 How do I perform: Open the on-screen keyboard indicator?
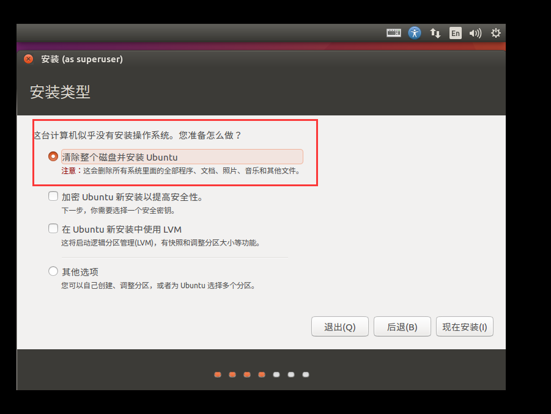[394, 33]
